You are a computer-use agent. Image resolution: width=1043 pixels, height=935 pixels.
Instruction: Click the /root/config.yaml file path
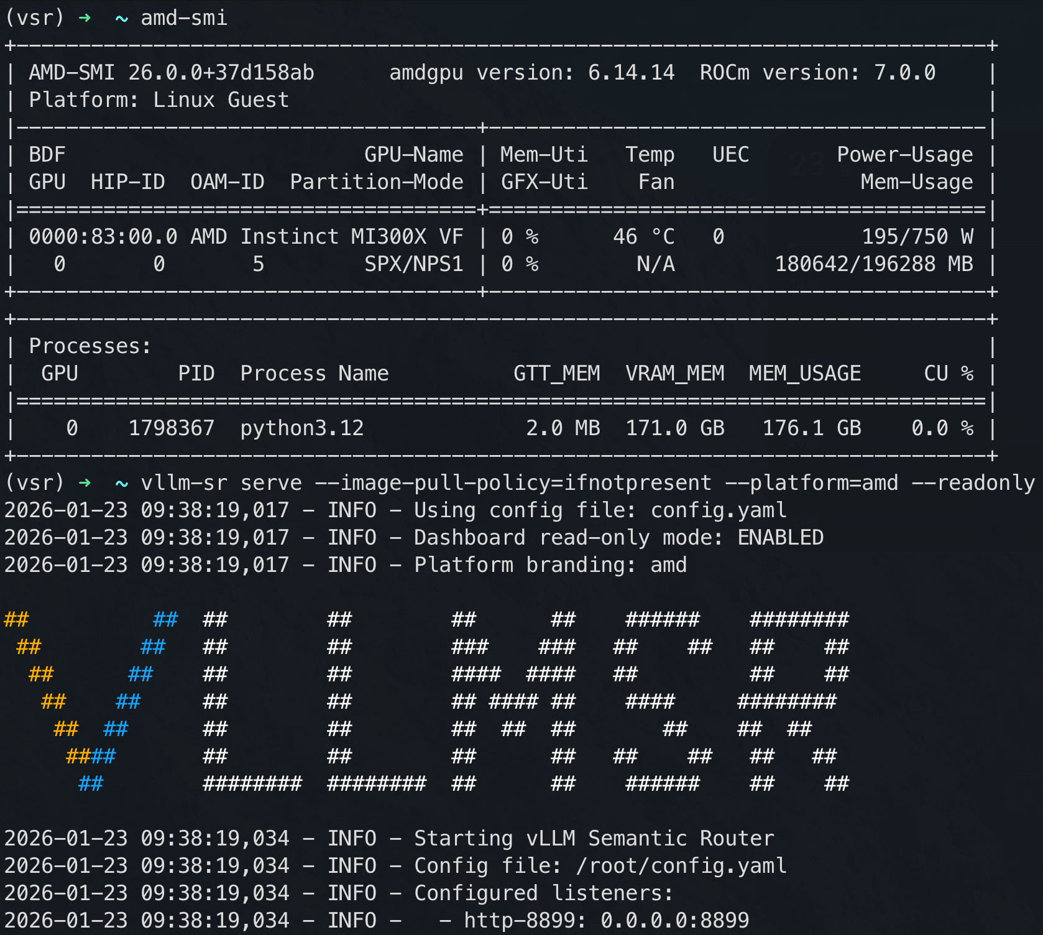(x=681, y=866)
